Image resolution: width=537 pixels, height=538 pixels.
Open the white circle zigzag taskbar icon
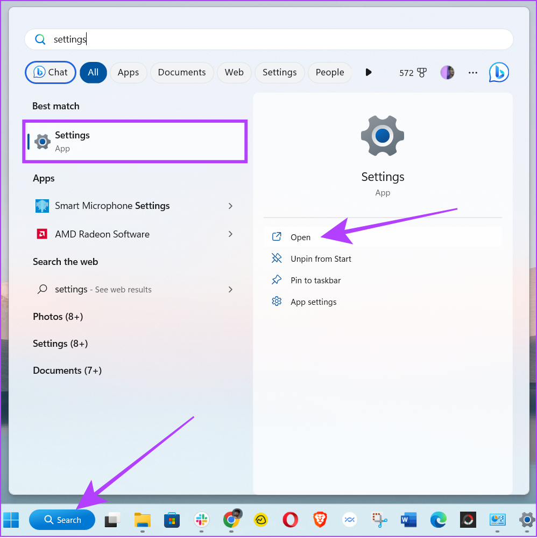coord(349,520)
